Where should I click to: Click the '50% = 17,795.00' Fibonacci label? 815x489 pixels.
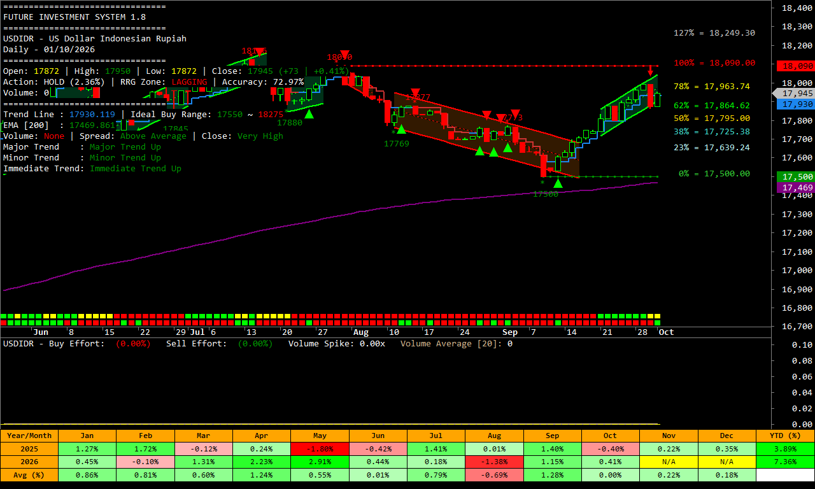[712, 118]
